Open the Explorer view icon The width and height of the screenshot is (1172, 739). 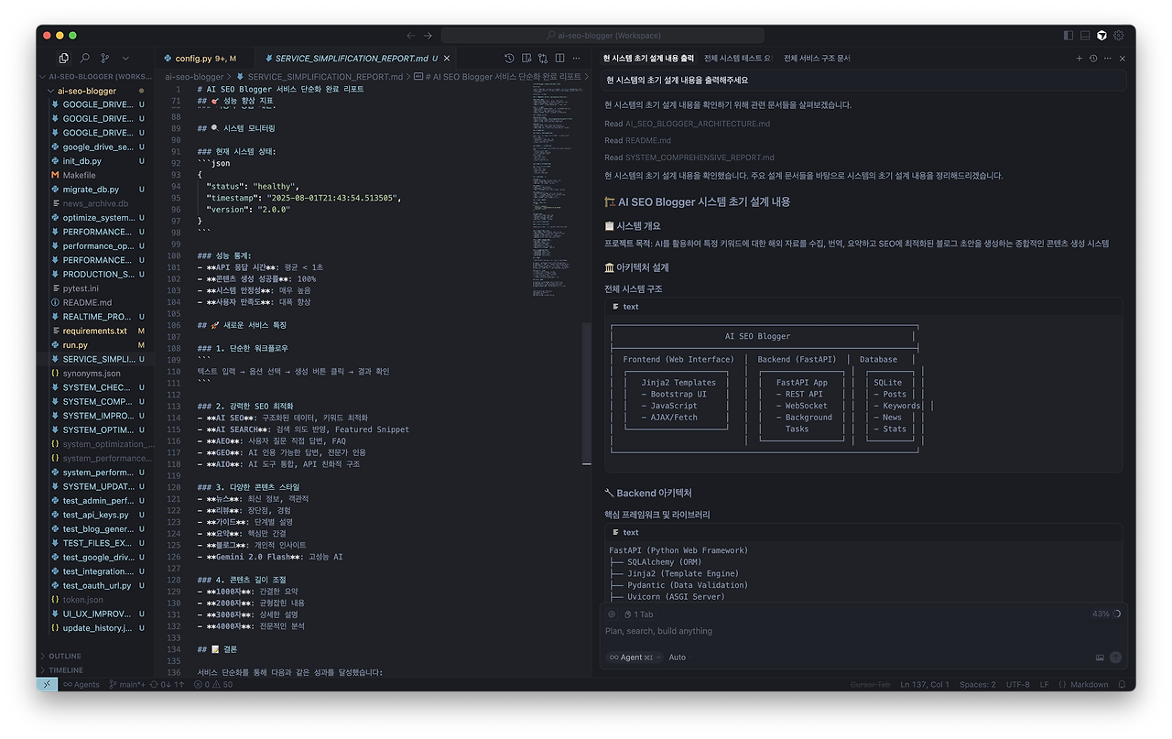[65, 58]
